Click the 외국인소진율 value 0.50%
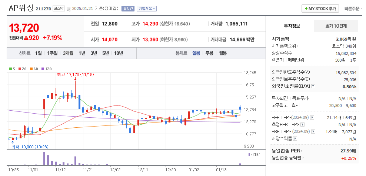This screenshot has width=366, height=176. click(349, 87)
